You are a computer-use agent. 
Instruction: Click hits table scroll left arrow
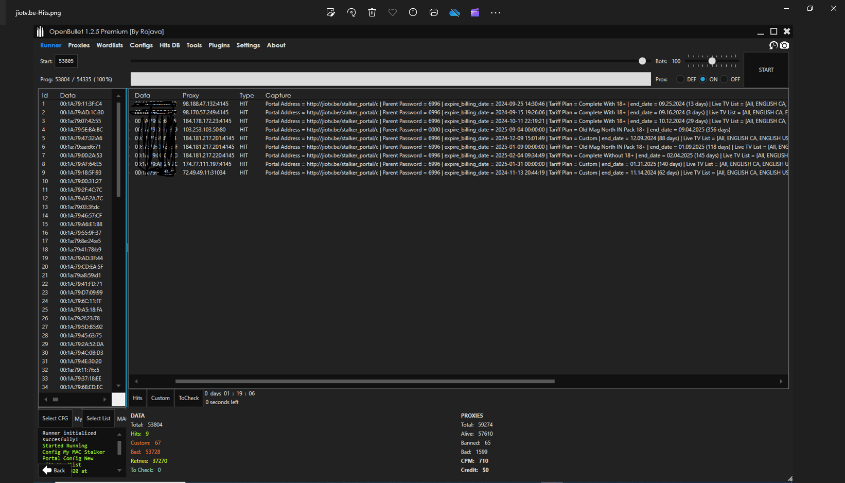point(136,382)
